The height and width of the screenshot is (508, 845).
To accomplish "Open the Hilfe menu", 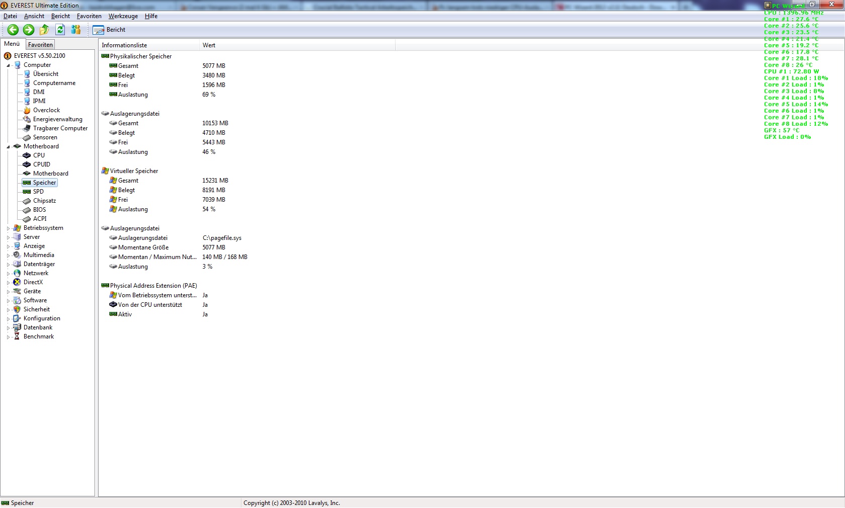I will coord(151,16).
